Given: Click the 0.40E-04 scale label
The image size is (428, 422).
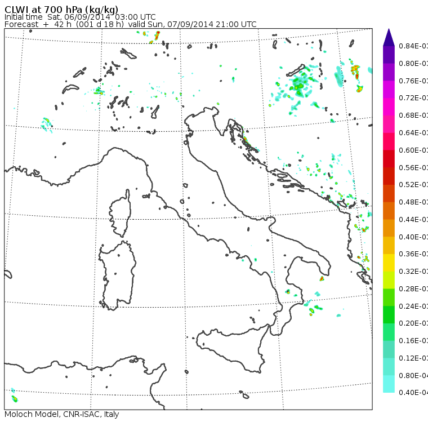Looking at the screenshot, I should pos(413,393).
